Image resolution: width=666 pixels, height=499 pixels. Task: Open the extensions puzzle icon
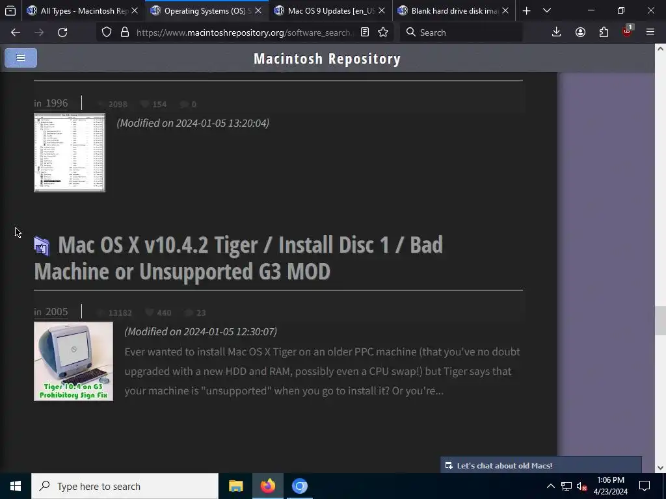click(604, 32)
